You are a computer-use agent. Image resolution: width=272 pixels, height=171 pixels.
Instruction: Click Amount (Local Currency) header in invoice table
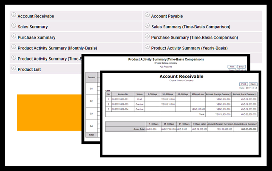244,94
